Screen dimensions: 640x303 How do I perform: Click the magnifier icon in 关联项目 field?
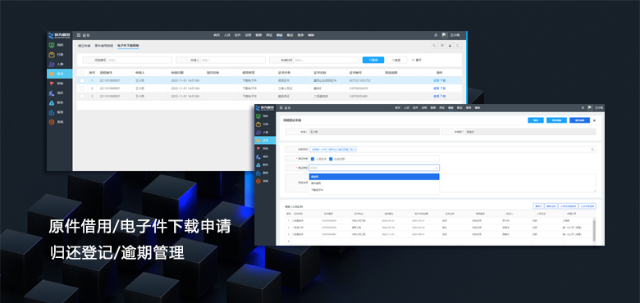(592, 150)
